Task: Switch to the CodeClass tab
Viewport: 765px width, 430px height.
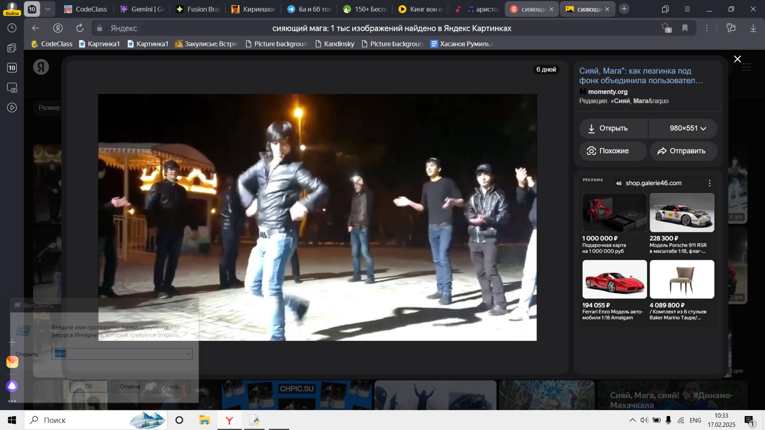Action: tap(85, 9)
